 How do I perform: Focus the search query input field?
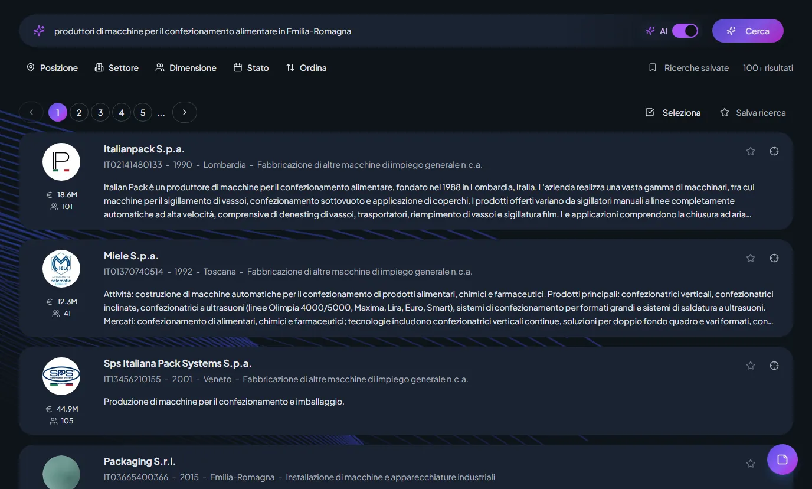[339, 31]
